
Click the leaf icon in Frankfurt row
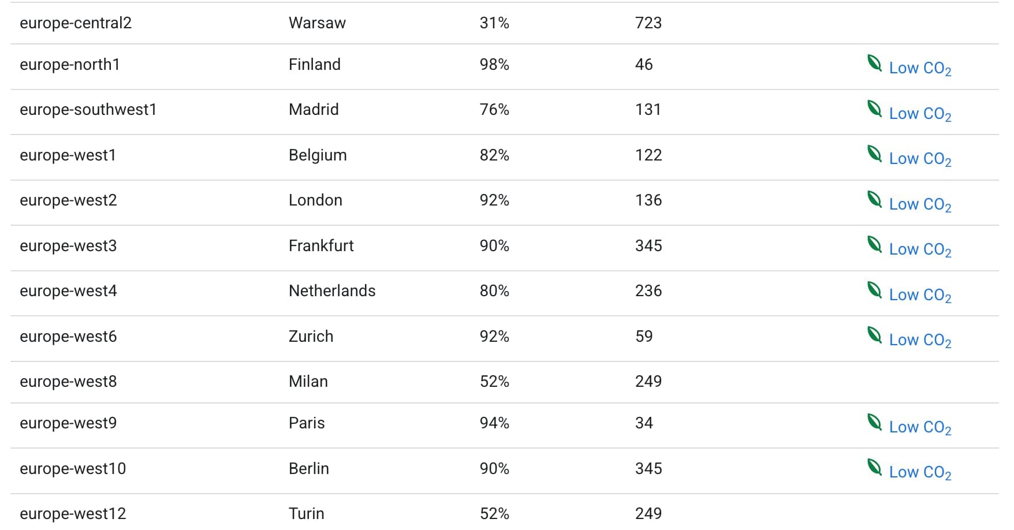point(874,244)
